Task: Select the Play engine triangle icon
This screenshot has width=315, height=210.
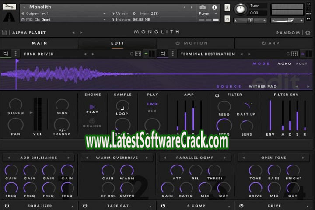Action: (x=92, y=106)
